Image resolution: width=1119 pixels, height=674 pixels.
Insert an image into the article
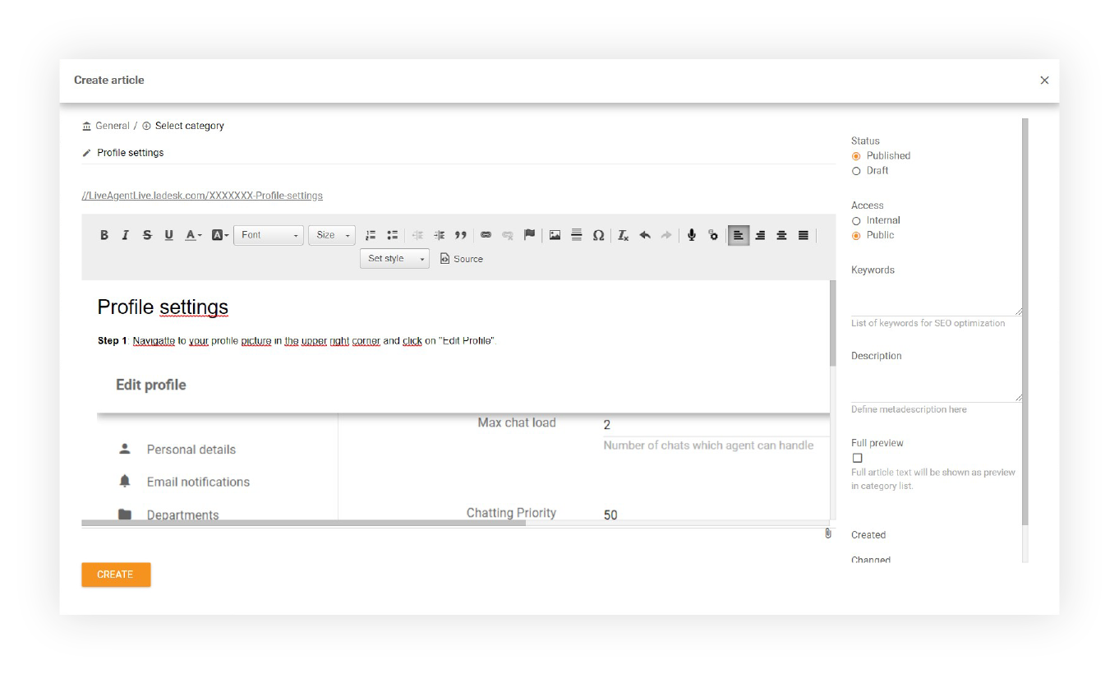[555, 235]
